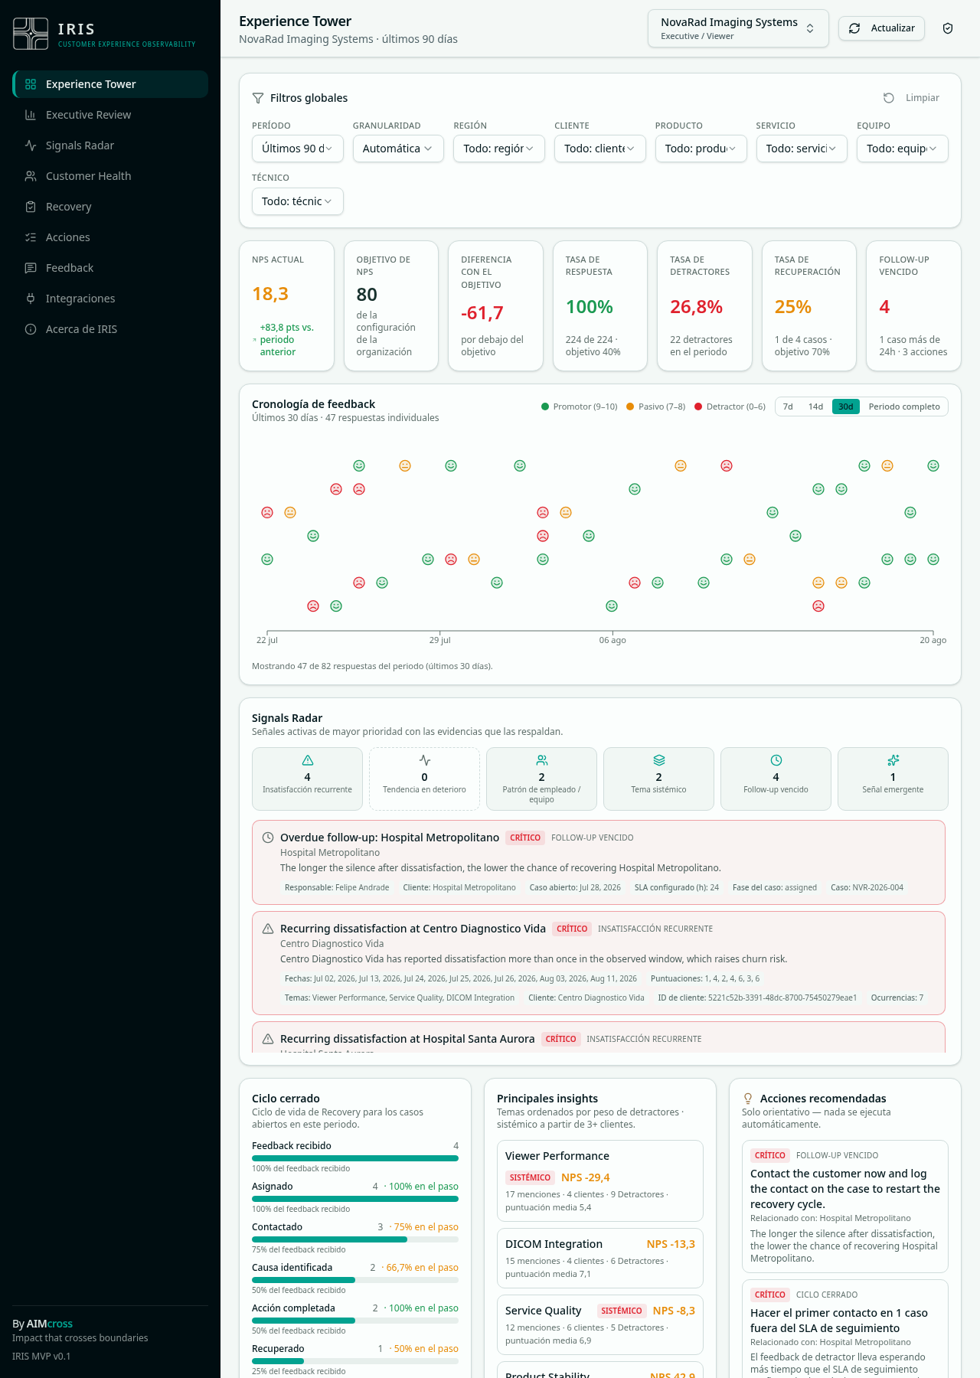Viewport: 980px width, 1378px height.
Task: Click the Causa identificada progress bar
Action: coord(355,1280)
